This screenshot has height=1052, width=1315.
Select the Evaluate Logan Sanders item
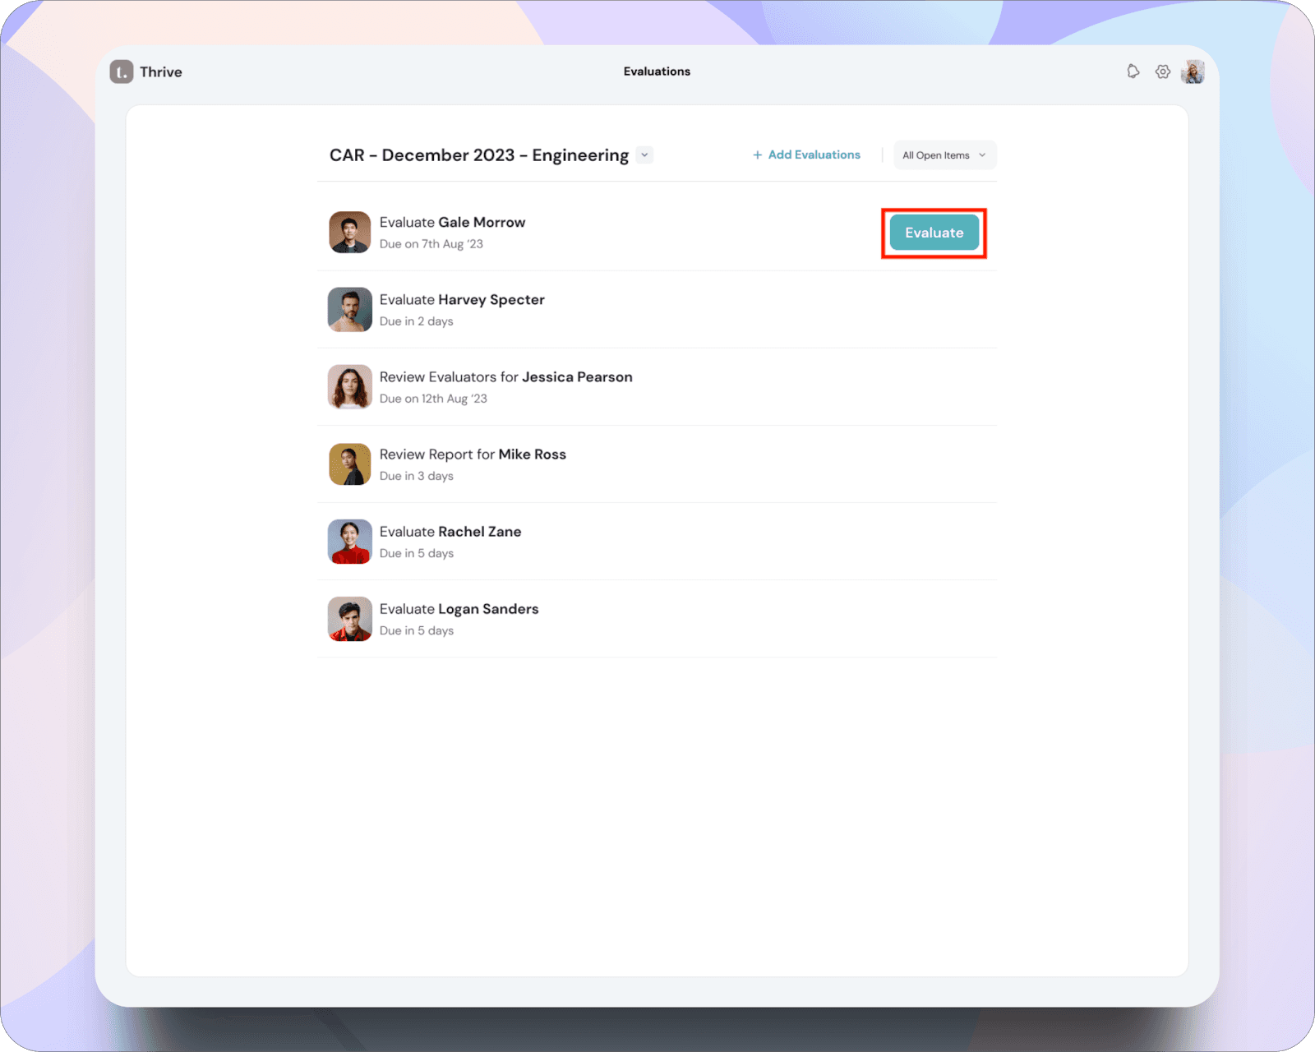tap(459, 609)
